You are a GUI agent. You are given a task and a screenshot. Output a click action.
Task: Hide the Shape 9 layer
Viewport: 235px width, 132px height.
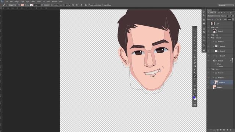pyautogui.click(x=209, y=47)
